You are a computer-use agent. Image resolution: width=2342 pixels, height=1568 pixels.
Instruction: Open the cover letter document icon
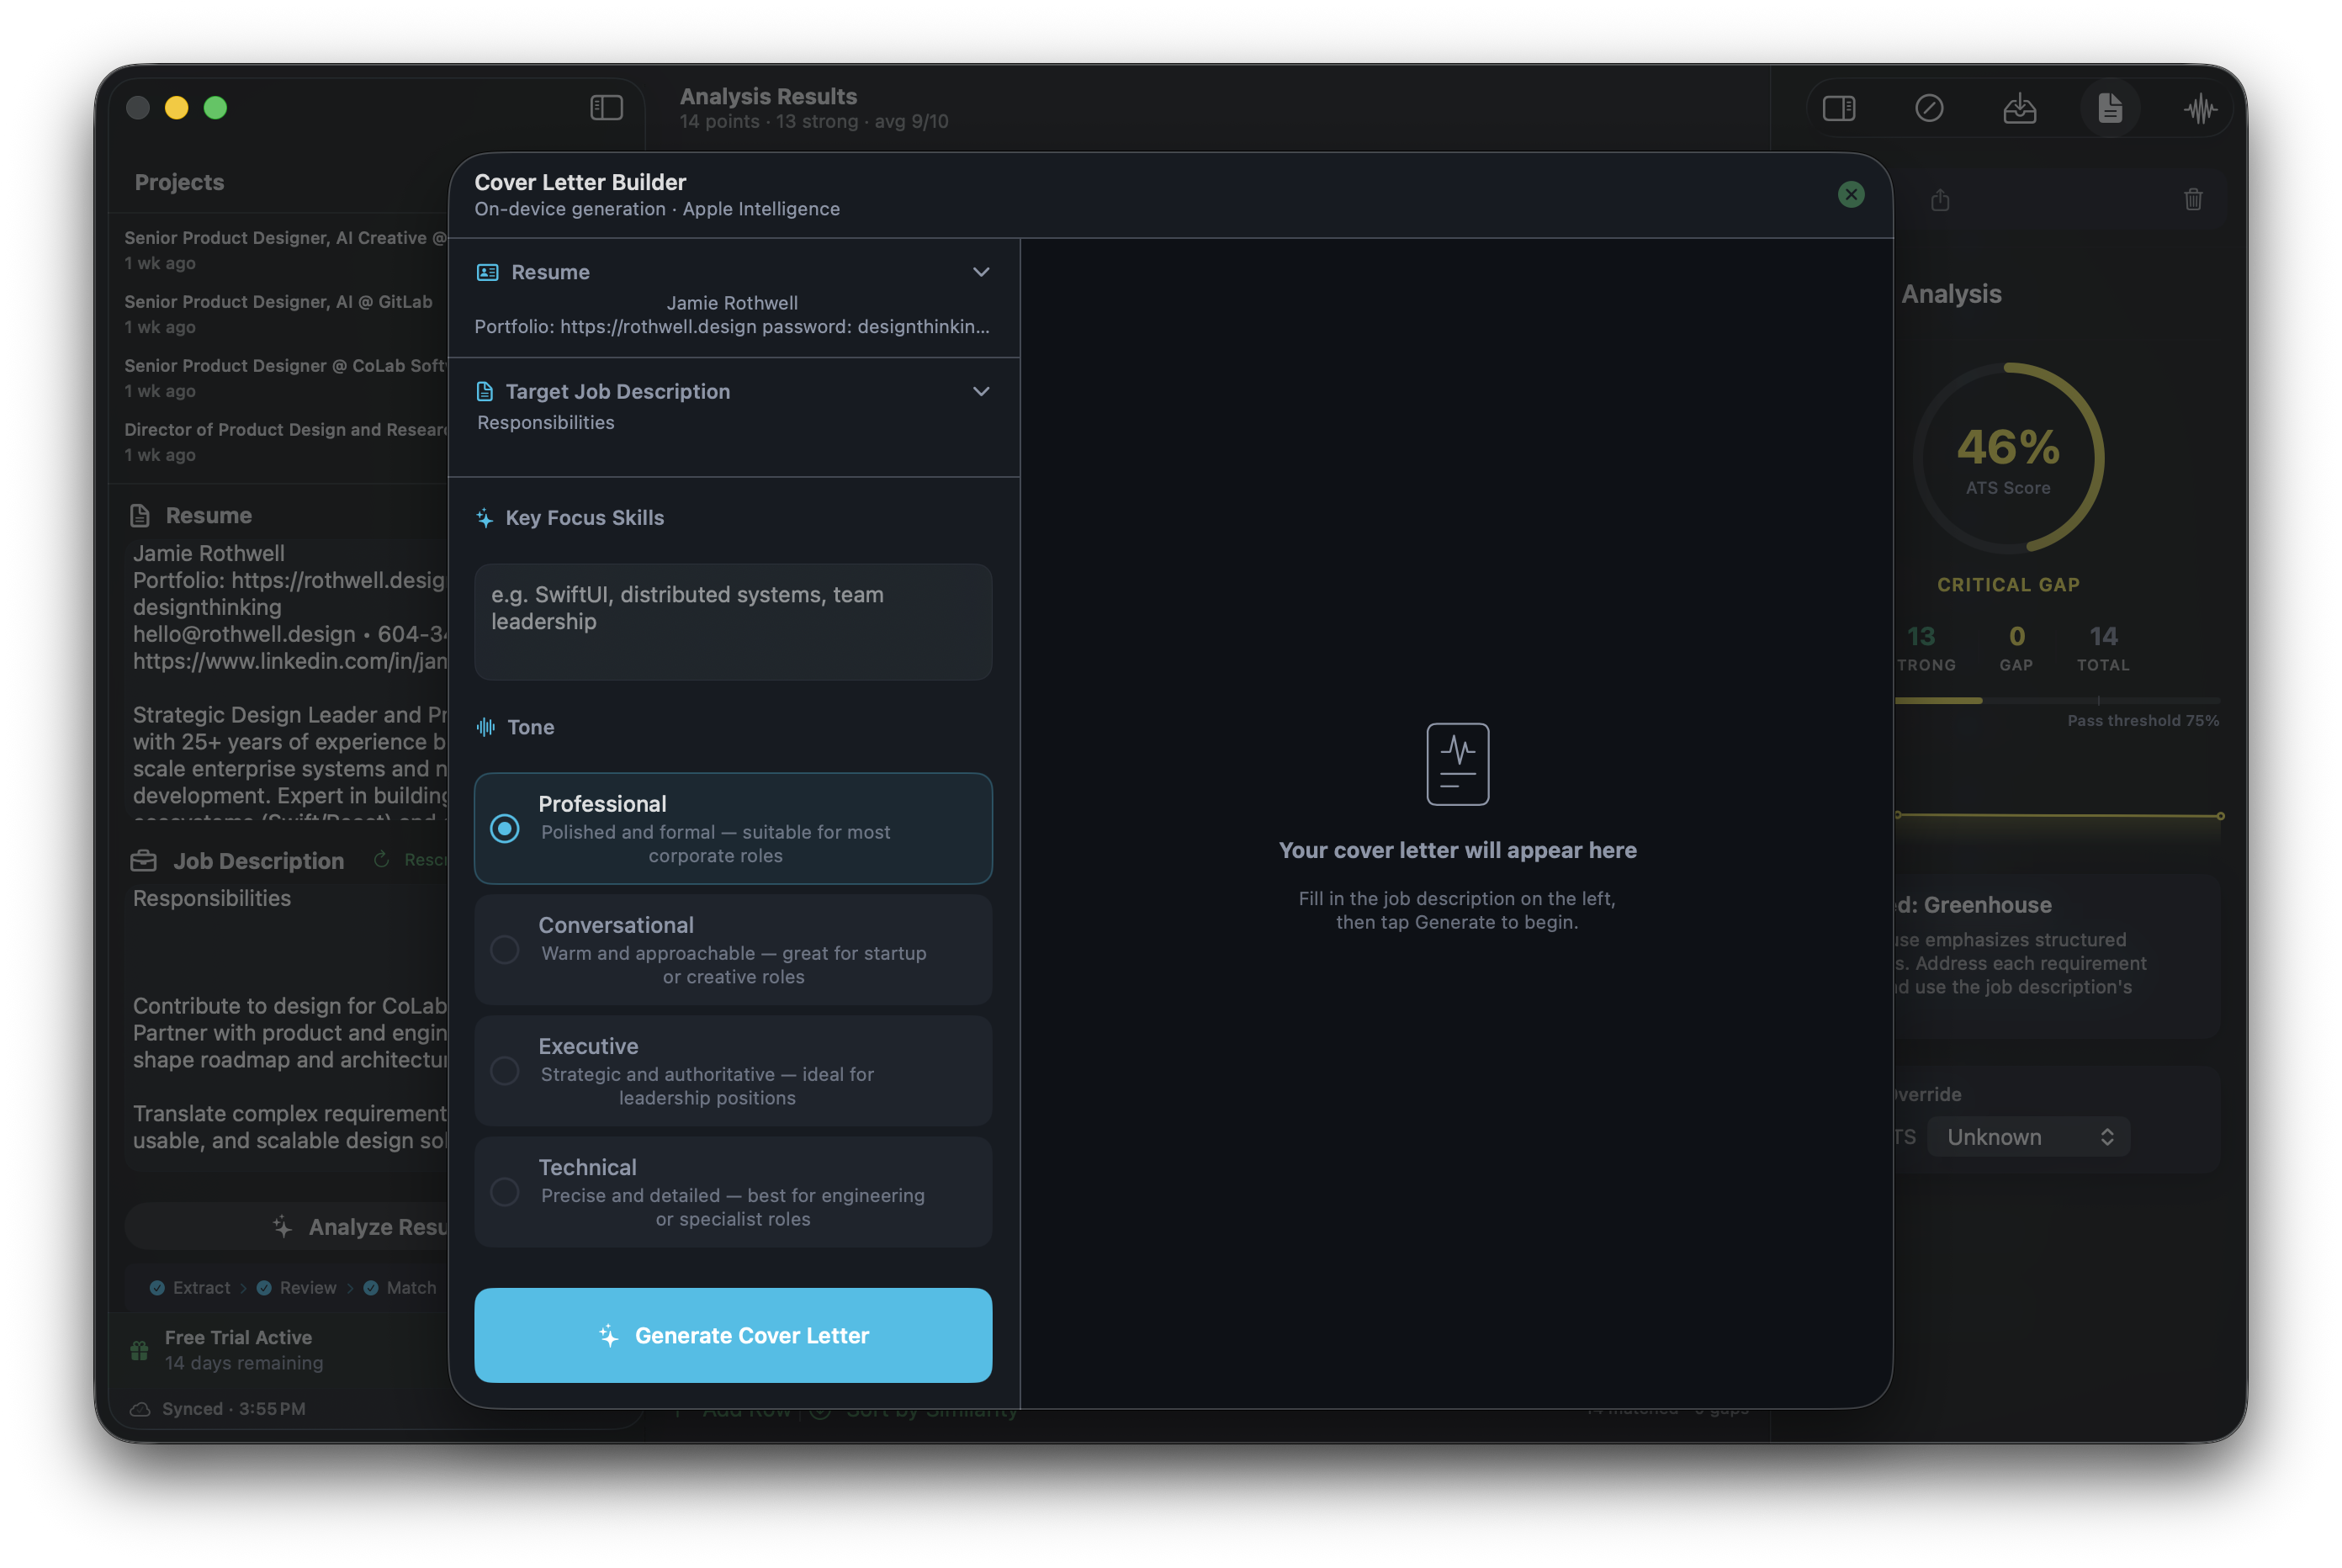(x=2109, y=108)
